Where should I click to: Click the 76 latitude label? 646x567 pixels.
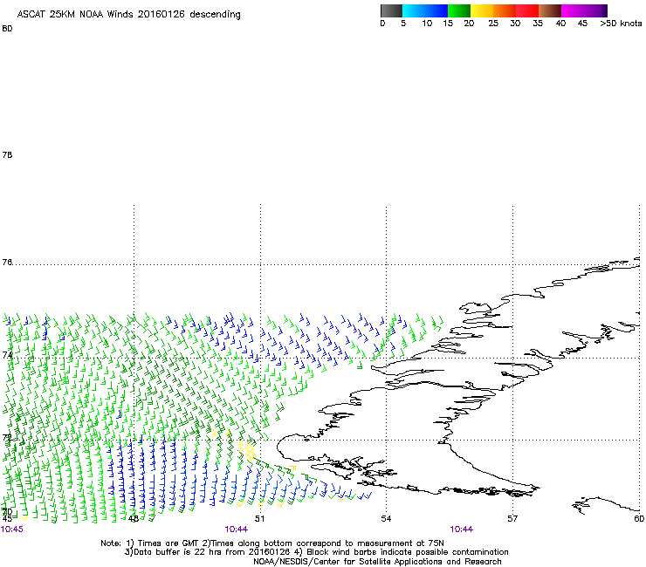tap(7, 263)
